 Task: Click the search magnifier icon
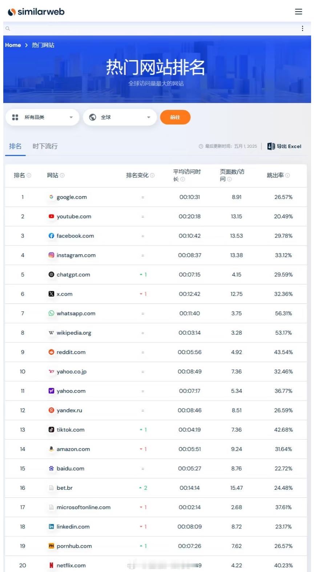tap(8, 28)
